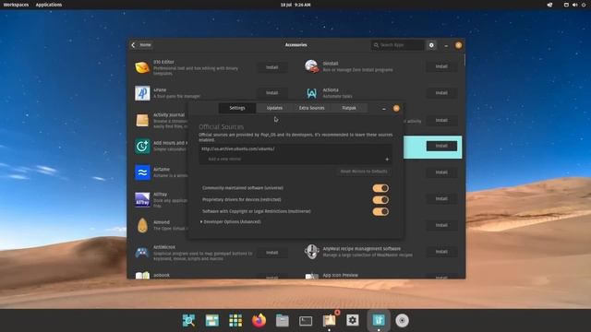This screenshot has height=332, width=591.
Task: Toggle Software with Copyright restrictions (multiverse)
Action: point(380,211)
